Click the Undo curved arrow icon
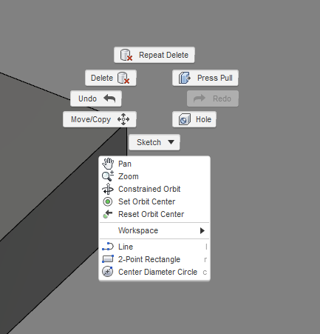The height and width of the screenshot is (334, 320). [x=109, y=98]
